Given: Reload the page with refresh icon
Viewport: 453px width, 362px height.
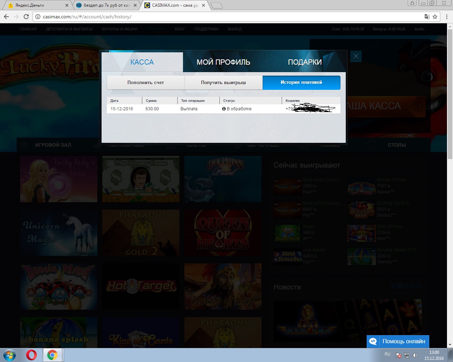Looking at the screenshot, I should 26,17.
